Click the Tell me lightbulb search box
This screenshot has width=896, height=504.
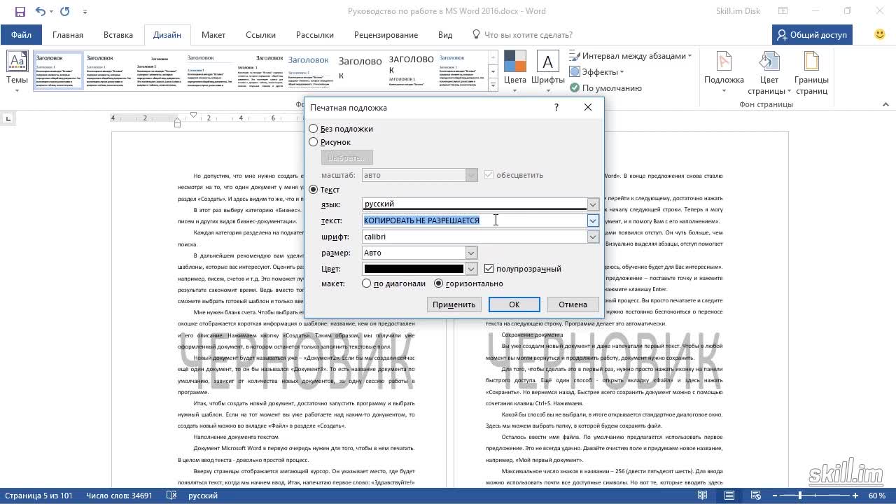(x=522, y=35)
